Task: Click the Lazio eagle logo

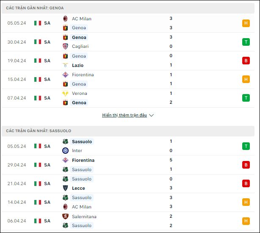Action: (65, 65)
